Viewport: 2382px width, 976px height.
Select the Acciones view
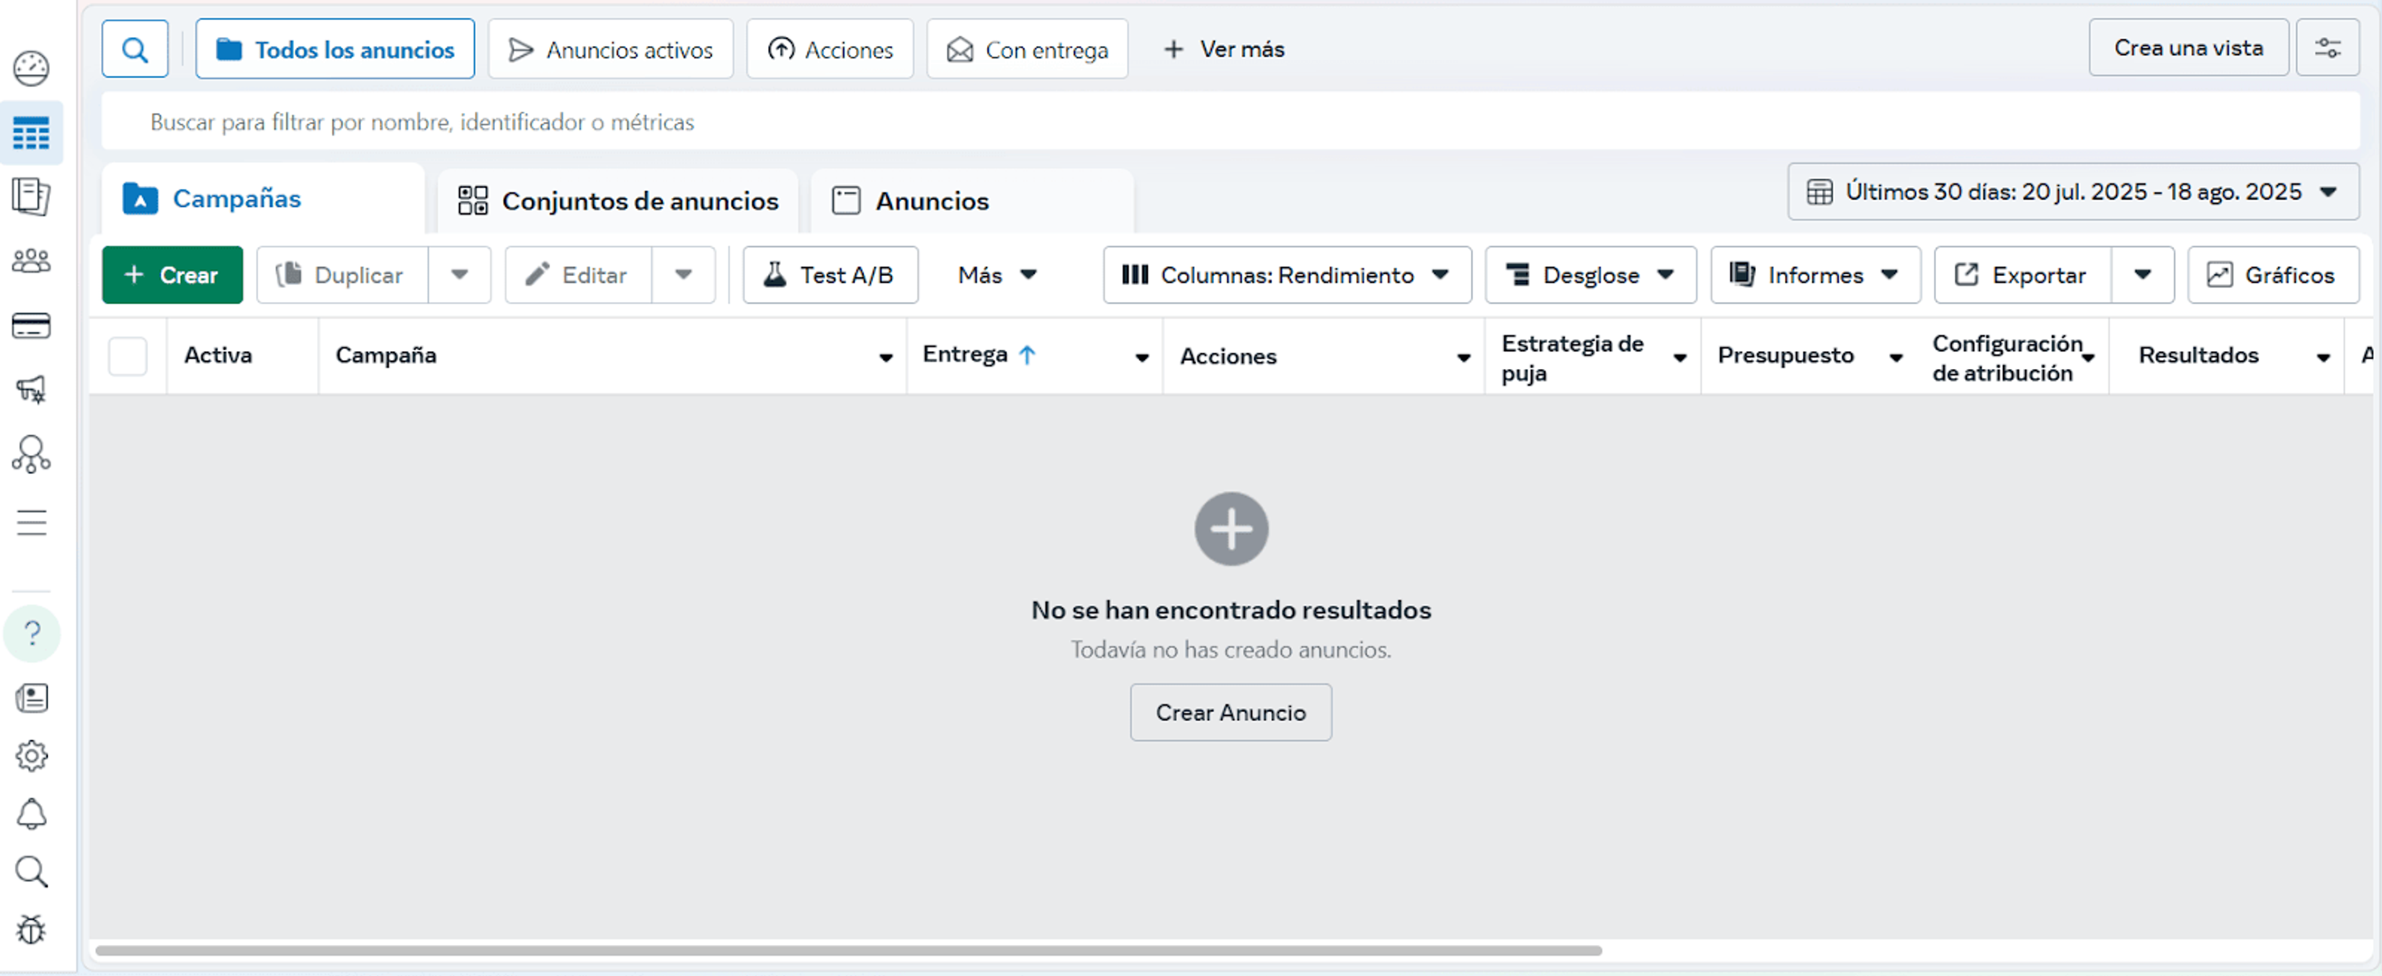coord(829,49)
